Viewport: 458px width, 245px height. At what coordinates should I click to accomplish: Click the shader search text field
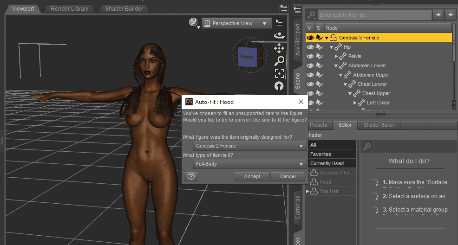(415, 147)
